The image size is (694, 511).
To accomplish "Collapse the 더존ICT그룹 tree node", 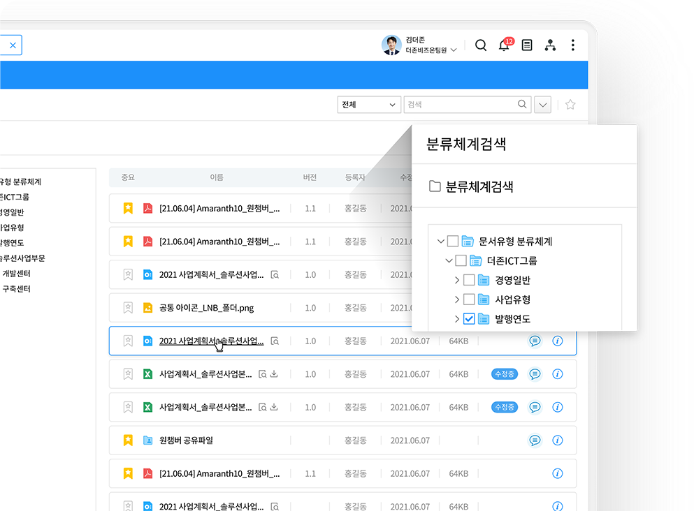I will pos(449,261).
